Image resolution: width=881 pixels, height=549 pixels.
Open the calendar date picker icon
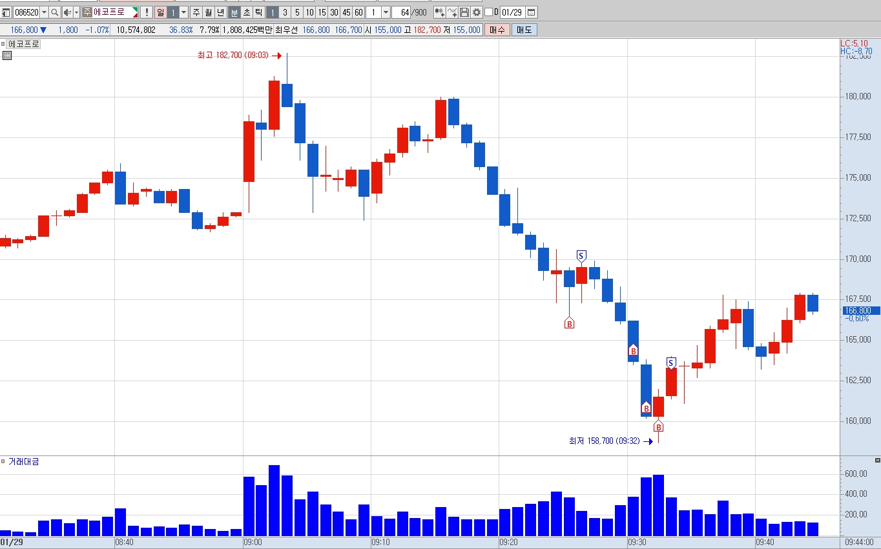pos(531,12)
